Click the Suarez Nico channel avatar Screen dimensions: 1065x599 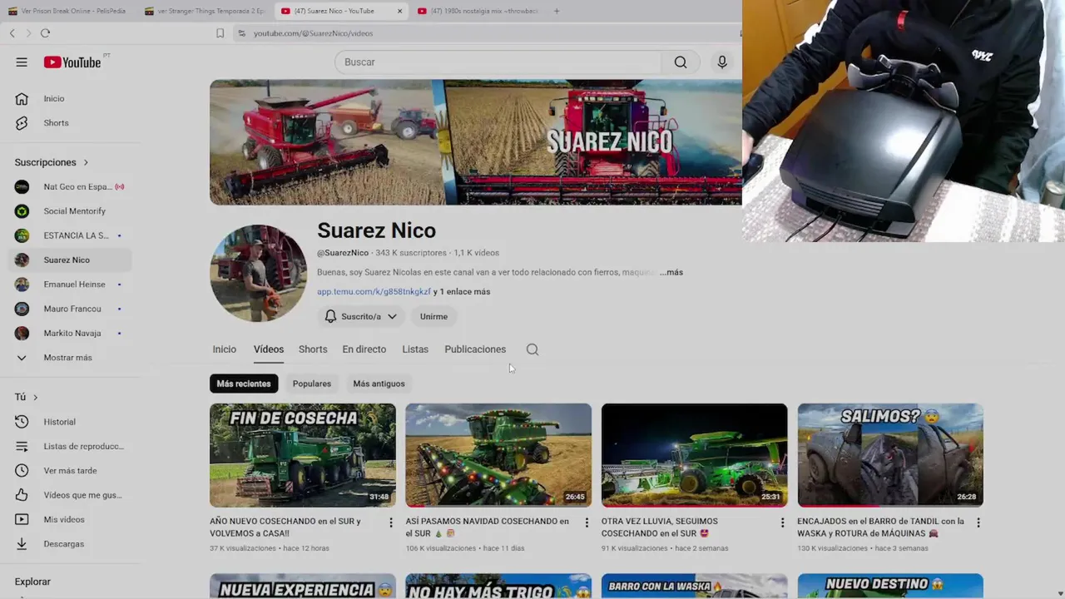tap(258, 274)
